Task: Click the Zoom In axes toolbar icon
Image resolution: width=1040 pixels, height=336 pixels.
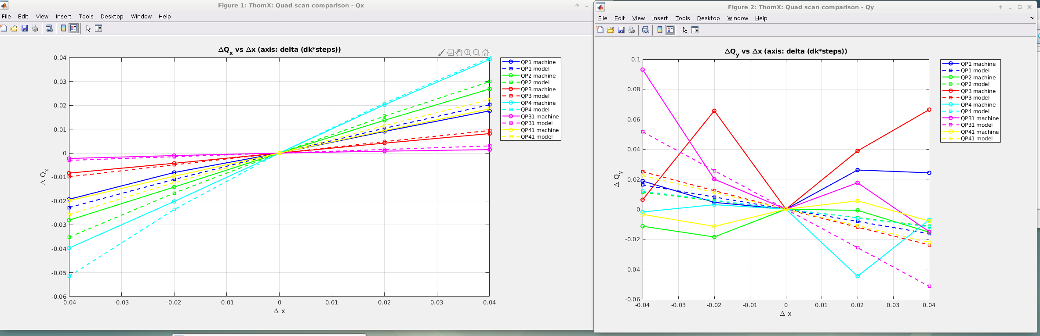Action: 468,53
